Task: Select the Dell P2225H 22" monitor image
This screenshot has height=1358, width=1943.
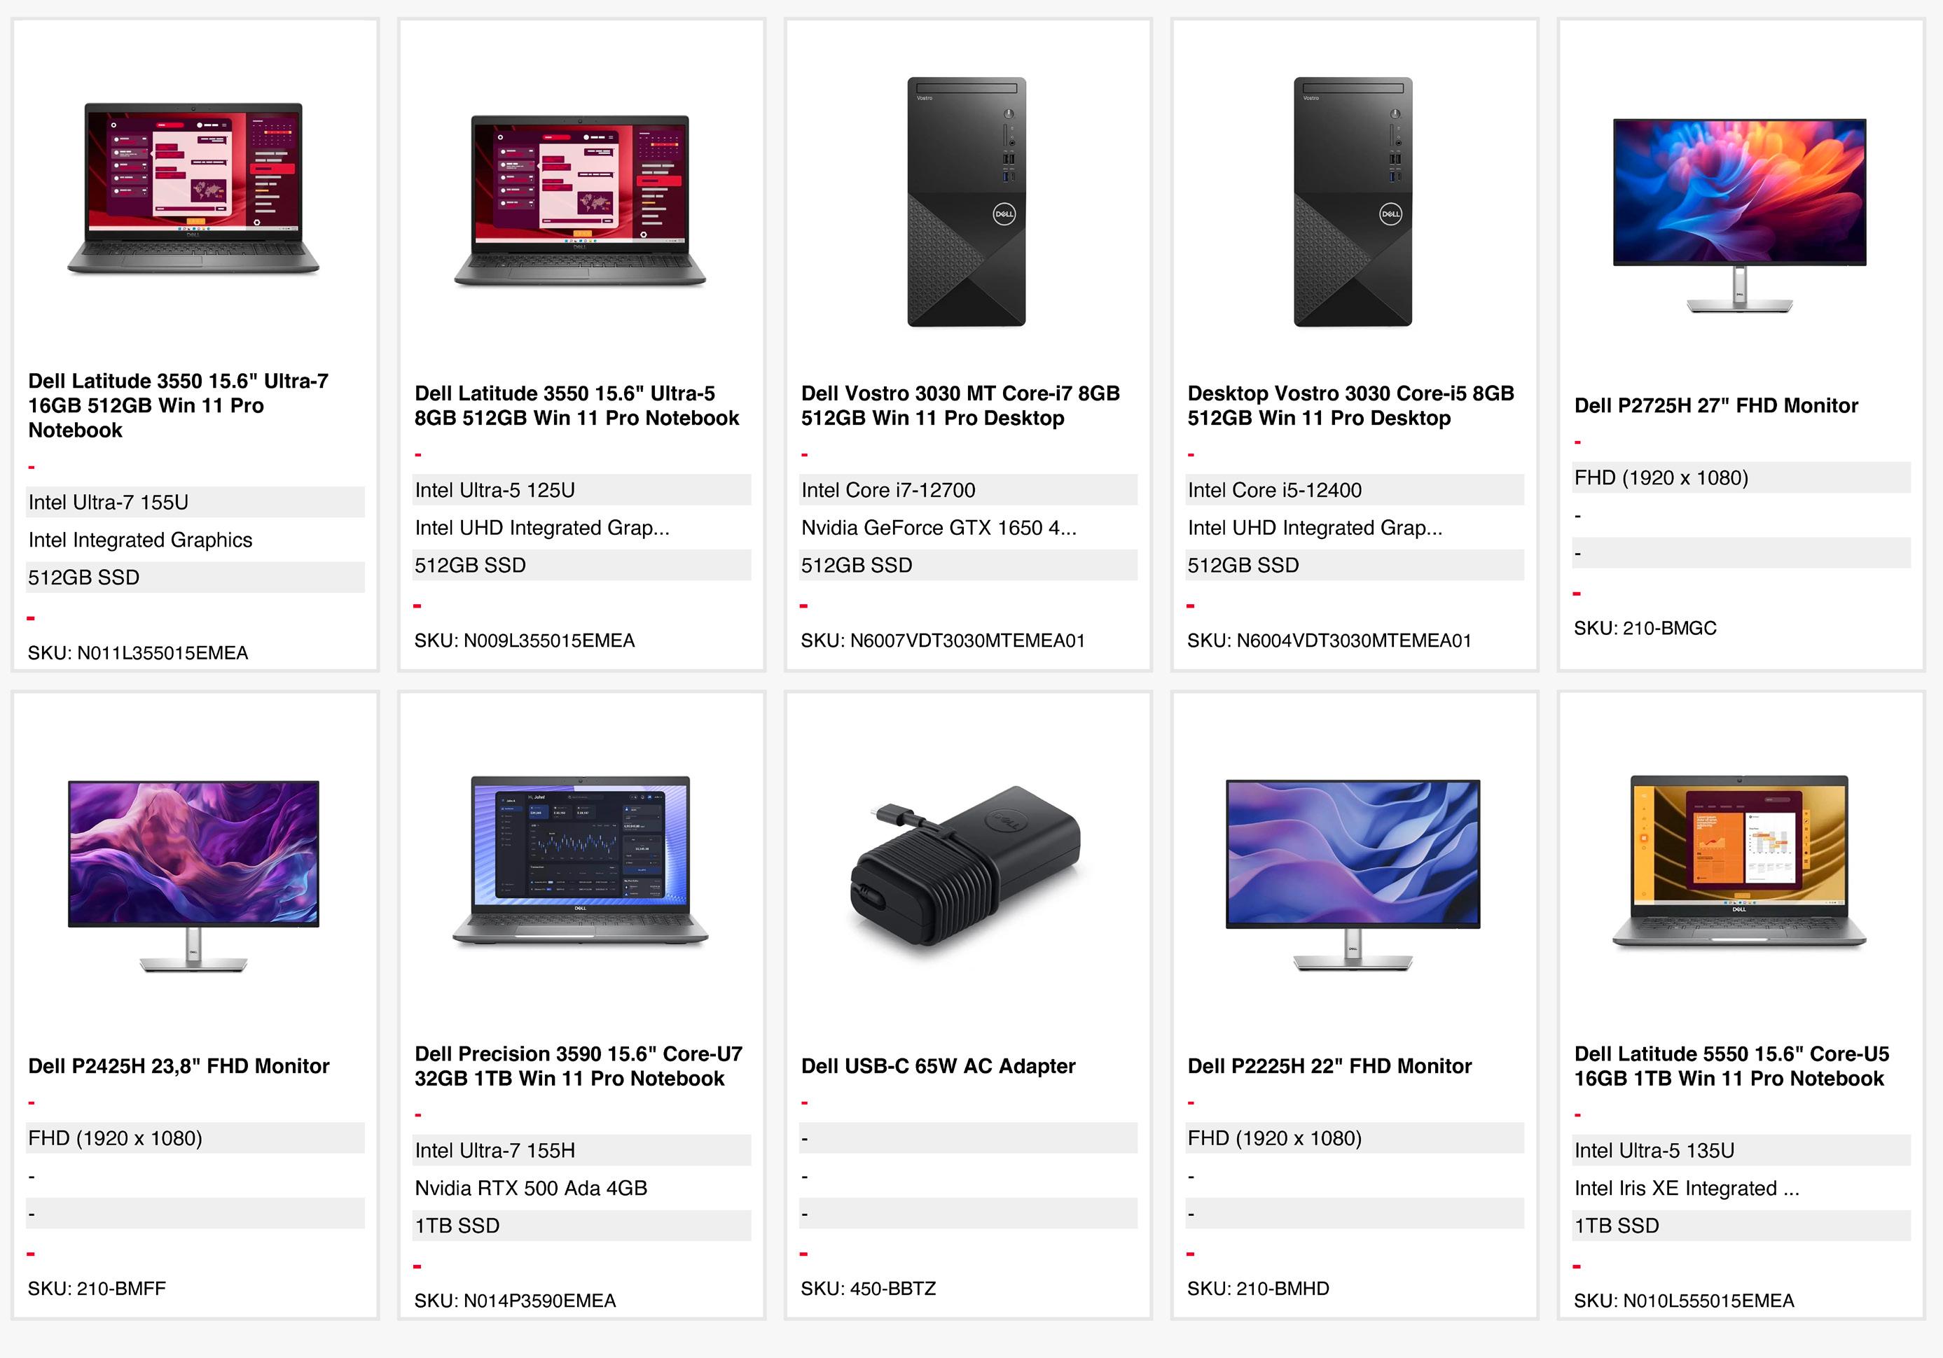Action: coord(1353,875)
